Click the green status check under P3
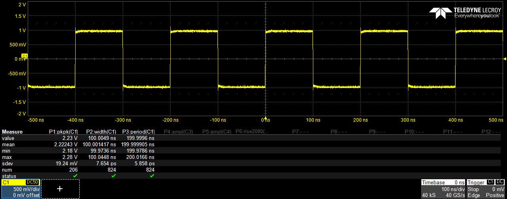 click(152, 176)
